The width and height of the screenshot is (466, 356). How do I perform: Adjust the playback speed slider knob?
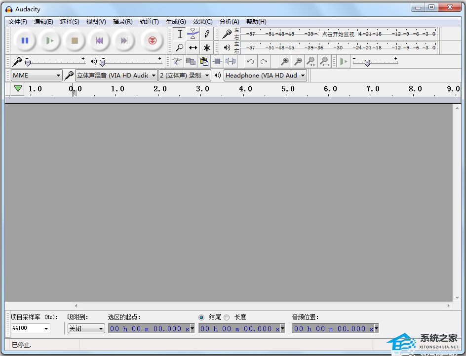point(367,63)
